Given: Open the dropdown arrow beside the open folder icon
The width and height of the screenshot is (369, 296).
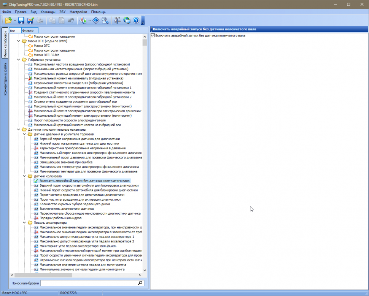Looking at the screenshot, I should coord(15,21).
